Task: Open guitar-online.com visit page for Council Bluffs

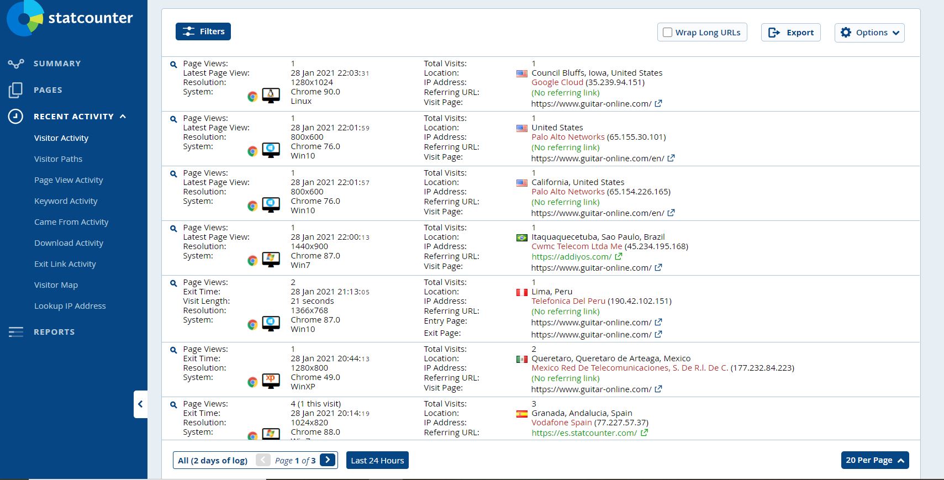Action: [591, 104]
